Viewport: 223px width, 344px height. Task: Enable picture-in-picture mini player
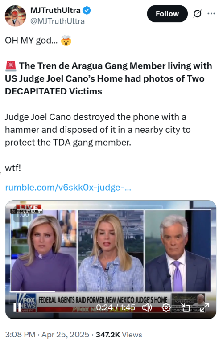(185, 307)
